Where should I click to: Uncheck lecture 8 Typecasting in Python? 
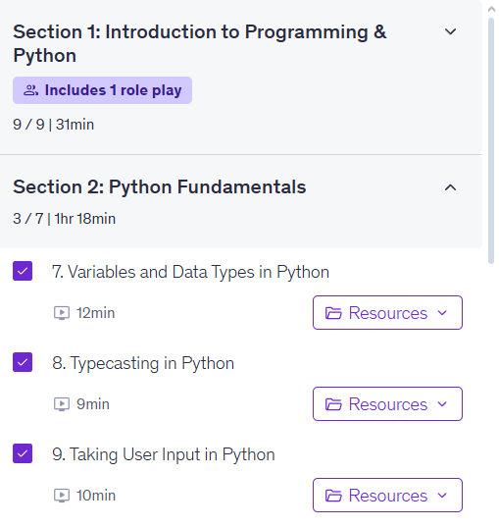coord(23,362)
